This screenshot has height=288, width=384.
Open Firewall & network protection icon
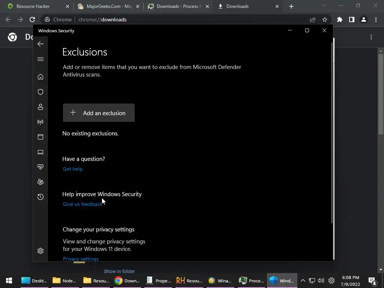pos(40,122)
